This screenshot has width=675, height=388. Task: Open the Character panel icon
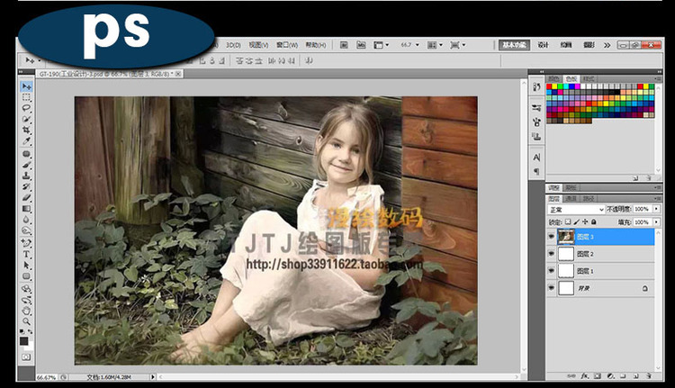point(536,157)
